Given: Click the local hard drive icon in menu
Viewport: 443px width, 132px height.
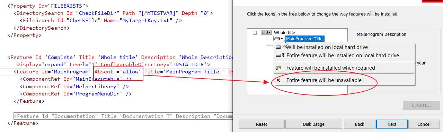Looking at the screenshot, I should [278, 47].
